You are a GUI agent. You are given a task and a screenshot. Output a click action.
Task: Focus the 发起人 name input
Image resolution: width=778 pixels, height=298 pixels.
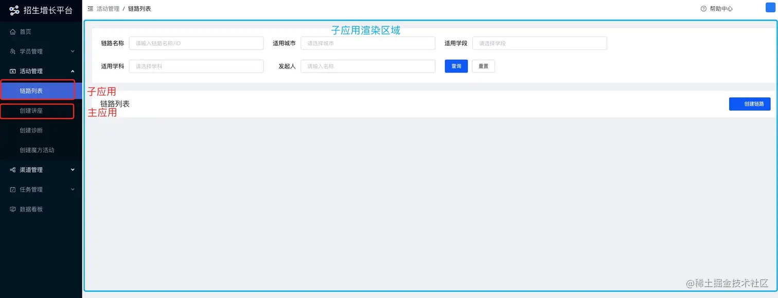pyautogui.click(x=368, y=66)
